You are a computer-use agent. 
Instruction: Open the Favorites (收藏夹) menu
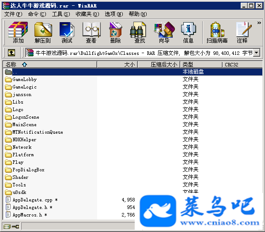point(87,14)
